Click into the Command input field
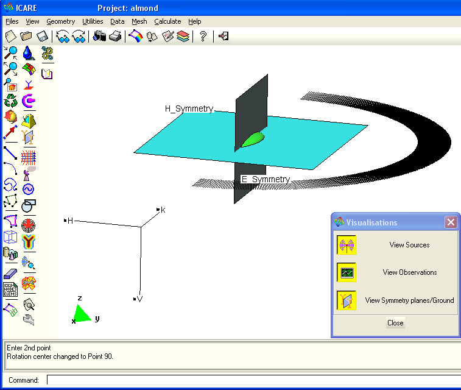The height and width of the screenshot is (390, 461). tap(254, 380)
